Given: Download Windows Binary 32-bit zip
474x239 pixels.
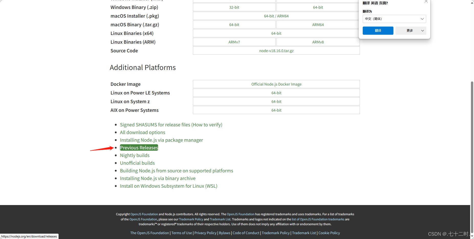Looking at the screenshot, I should coord(234,7).
